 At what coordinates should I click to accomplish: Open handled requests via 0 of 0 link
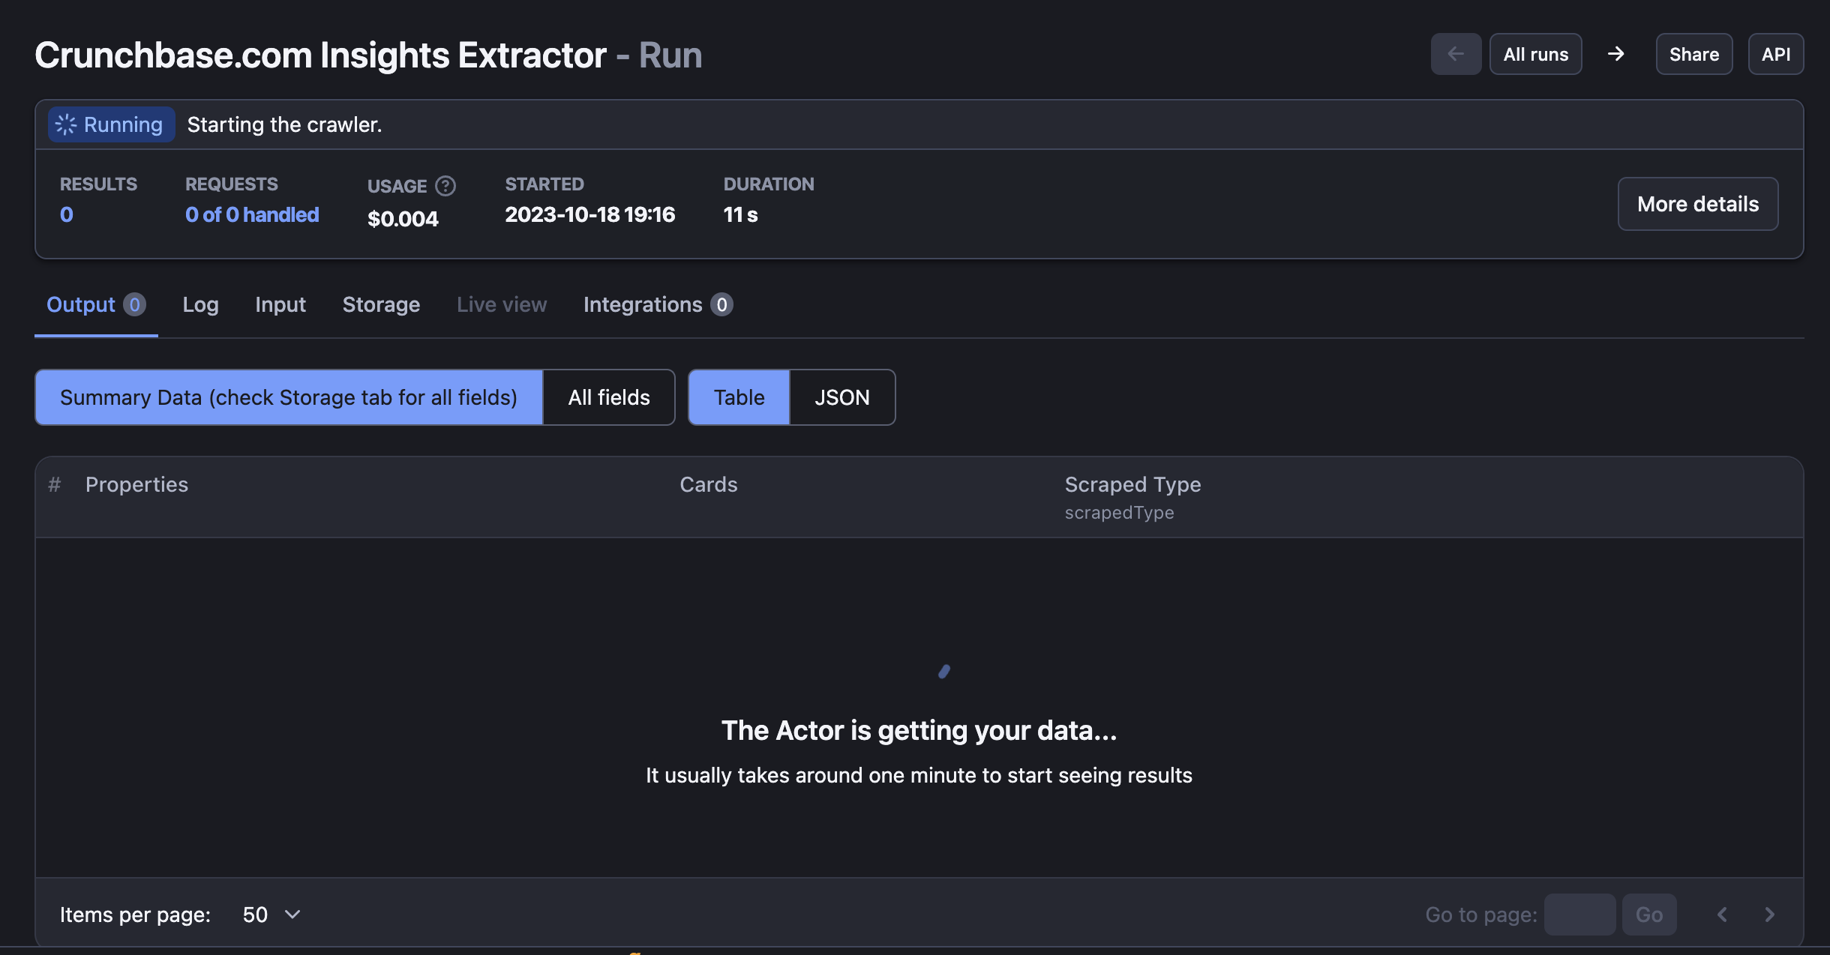click(x=252, y=214)
